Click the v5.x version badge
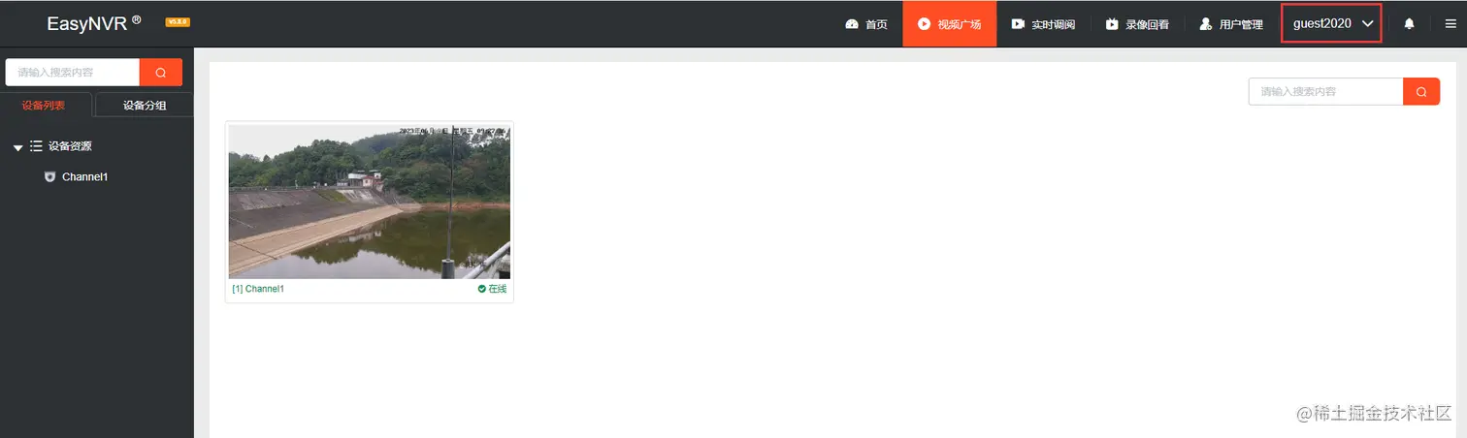 (x=178, y=22)
